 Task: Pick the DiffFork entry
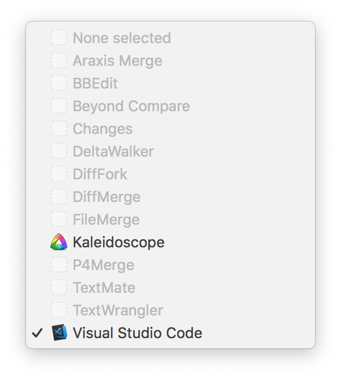click(170, 174)
